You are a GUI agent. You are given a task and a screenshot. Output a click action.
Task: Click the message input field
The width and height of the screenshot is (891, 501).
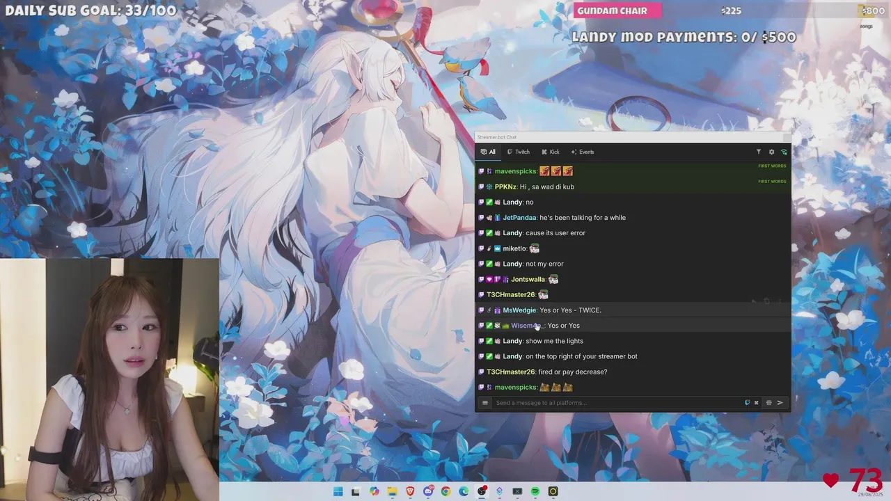[x=618, y=402]
